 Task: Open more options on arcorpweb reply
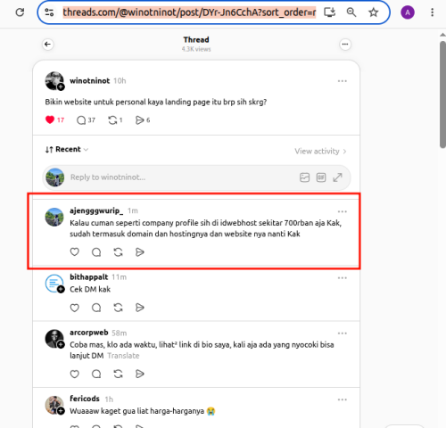(x=343, y=333)
